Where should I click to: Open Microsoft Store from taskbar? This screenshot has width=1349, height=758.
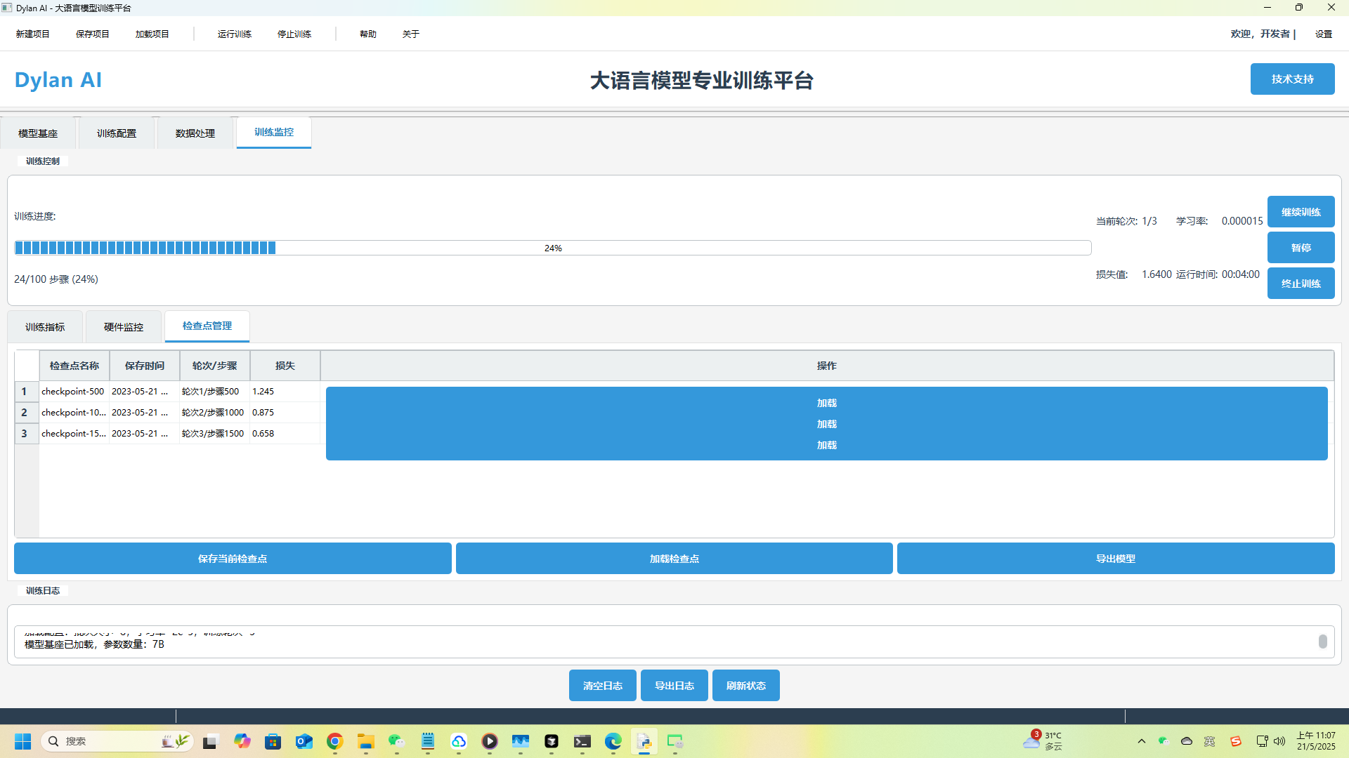point(273,741)
